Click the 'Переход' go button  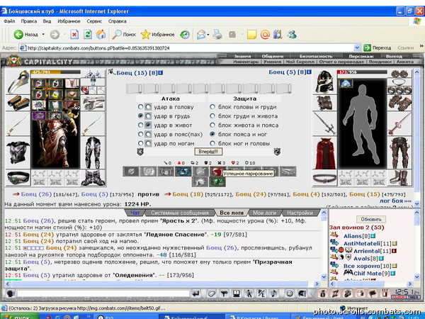coord(378,47)
